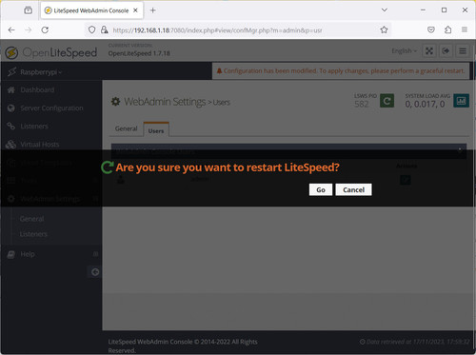
Task: Toggle the full screen icon in header
Action: tap(429, 50)
